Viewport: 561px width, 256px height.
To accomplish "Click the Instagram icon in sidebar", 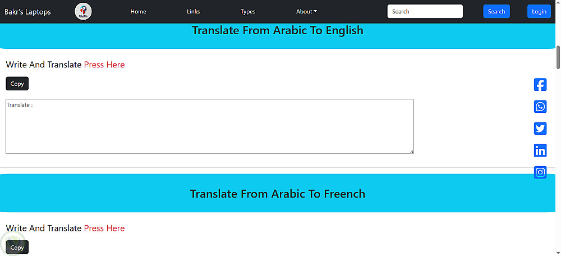I will coord(540,172).
